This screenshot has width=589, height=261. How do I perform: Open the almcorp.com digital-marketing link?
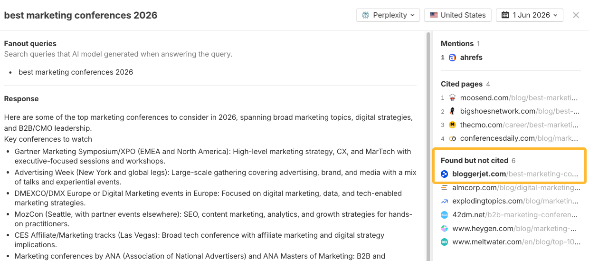(516, 188)
